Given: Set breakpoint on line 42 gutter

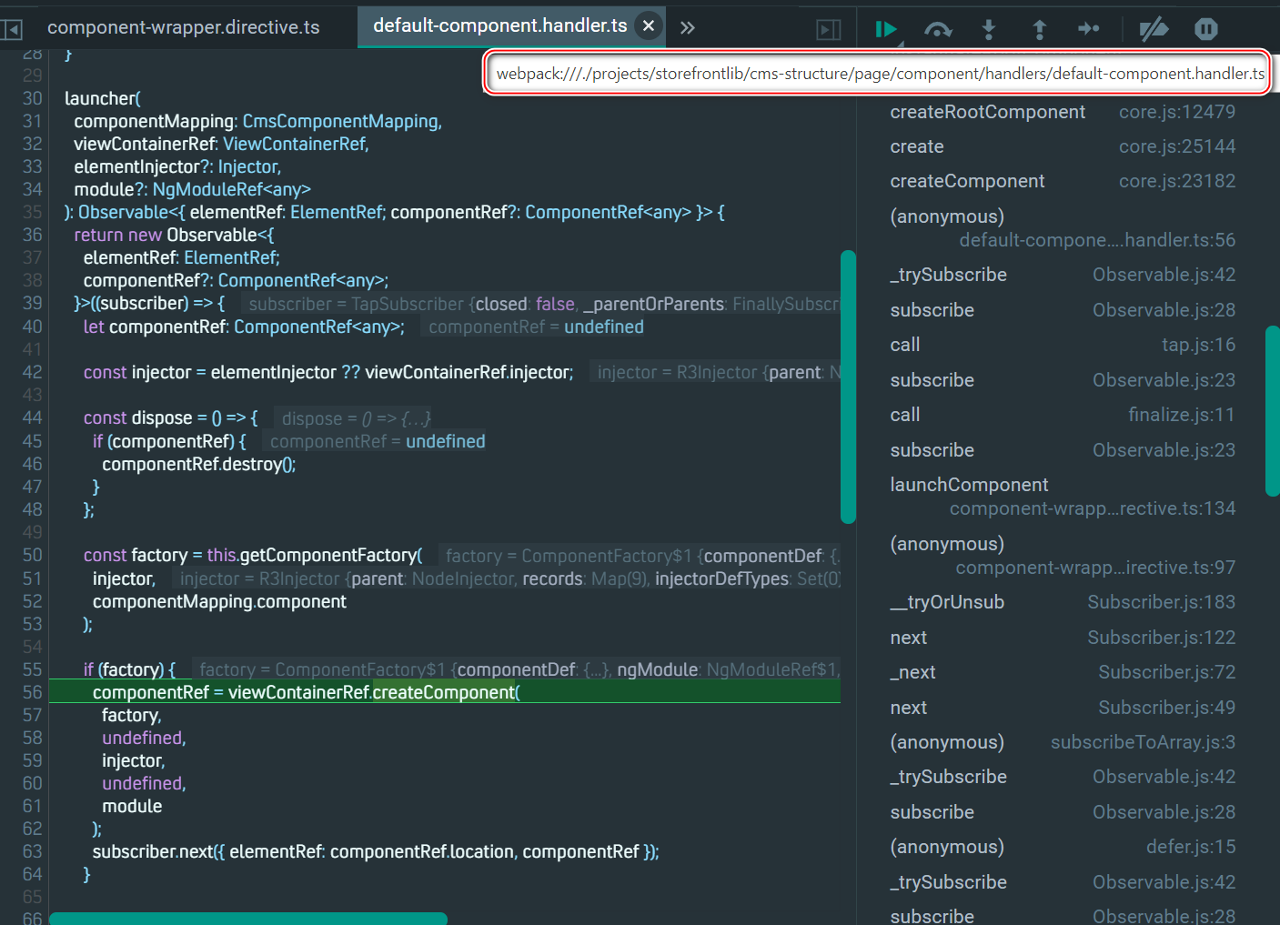Looking at the screenshot, I should click(32, 372).
